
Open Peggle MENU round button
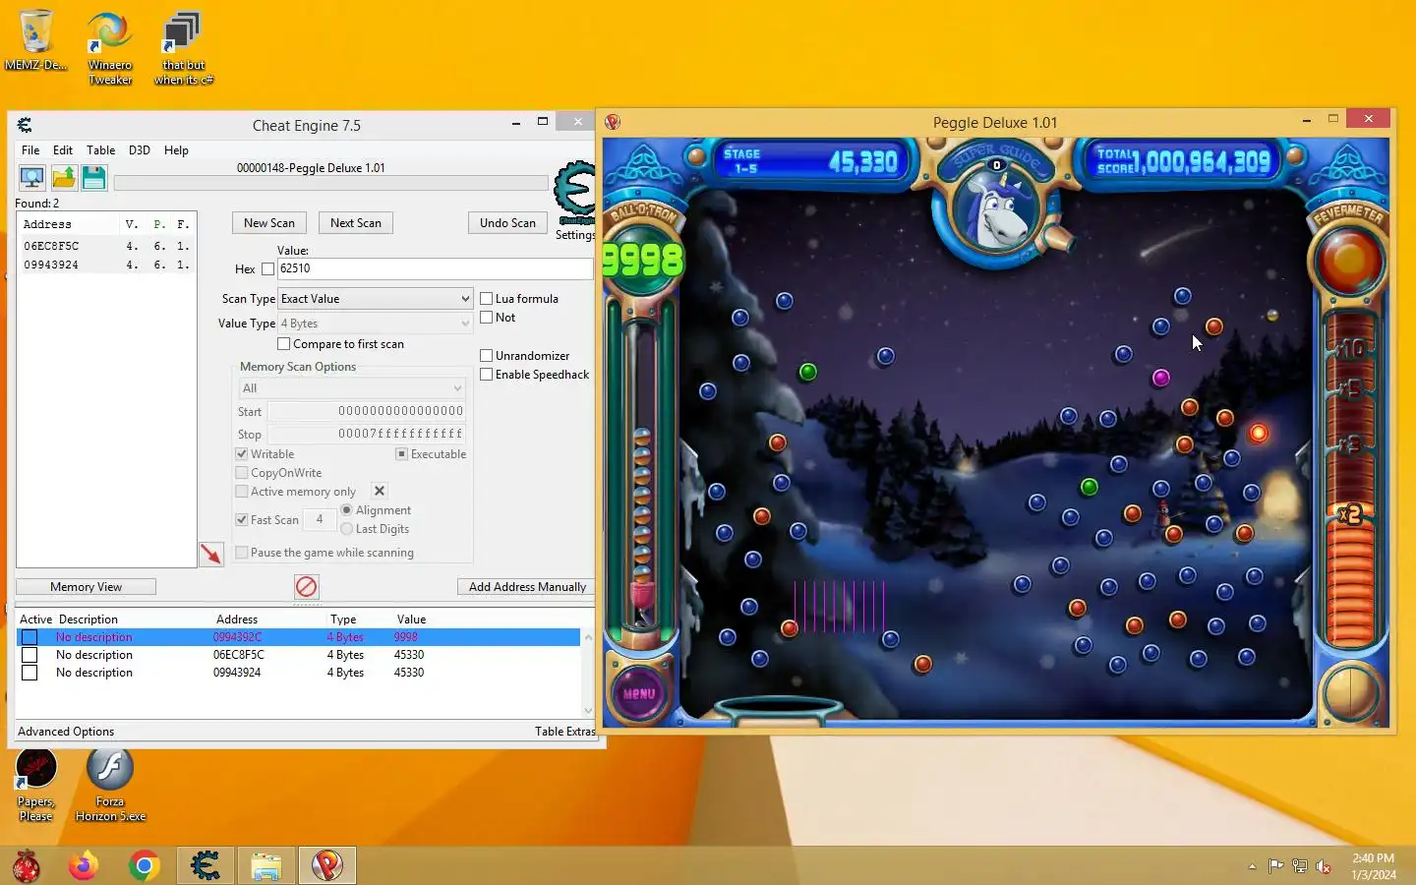point(639,693)
